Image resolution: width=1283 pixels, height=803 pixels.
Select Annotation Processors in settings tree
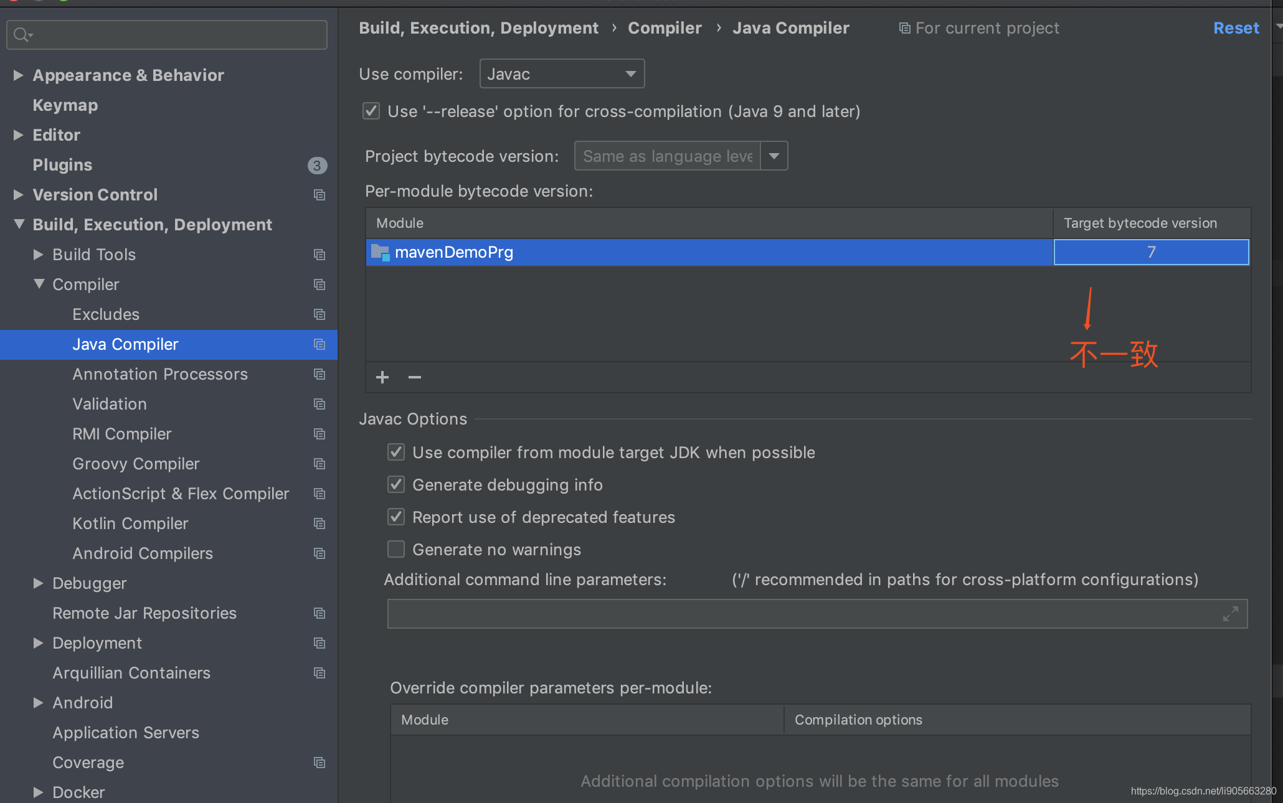[x=160, y=374]
